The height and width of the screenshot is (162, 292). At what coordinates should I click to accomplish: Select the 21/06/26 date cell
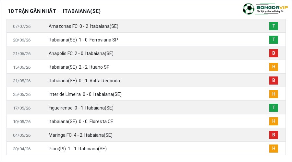coord(22,53)
